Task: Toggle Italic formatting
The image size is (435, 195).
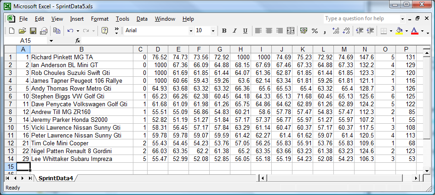Action: (235, 30)
